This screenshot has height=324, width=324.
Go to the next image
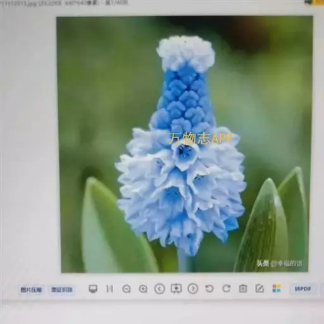[193, 289]
